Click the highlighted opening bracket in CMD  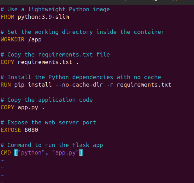click(16, 153)
